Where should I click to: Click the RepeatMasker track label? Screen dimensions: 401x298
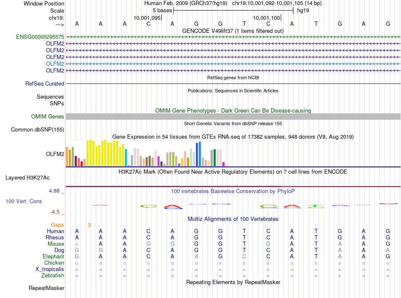click(46, 288)
